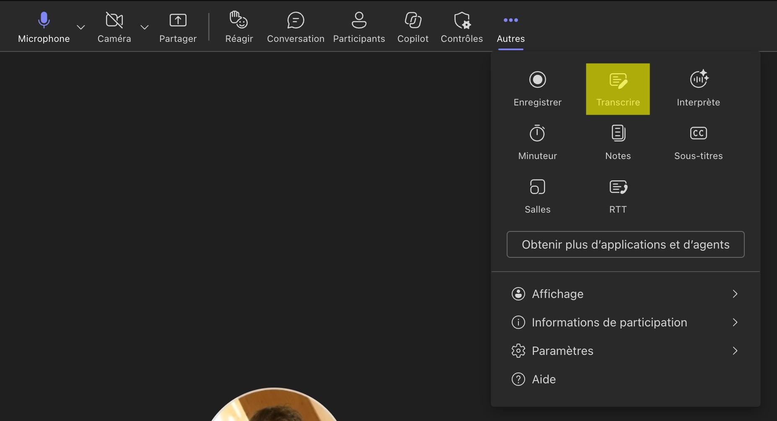Image resolution: width=777 pixels, height=421 pixels.
Task: Open Salles breakout rooms
Action: 537,196
